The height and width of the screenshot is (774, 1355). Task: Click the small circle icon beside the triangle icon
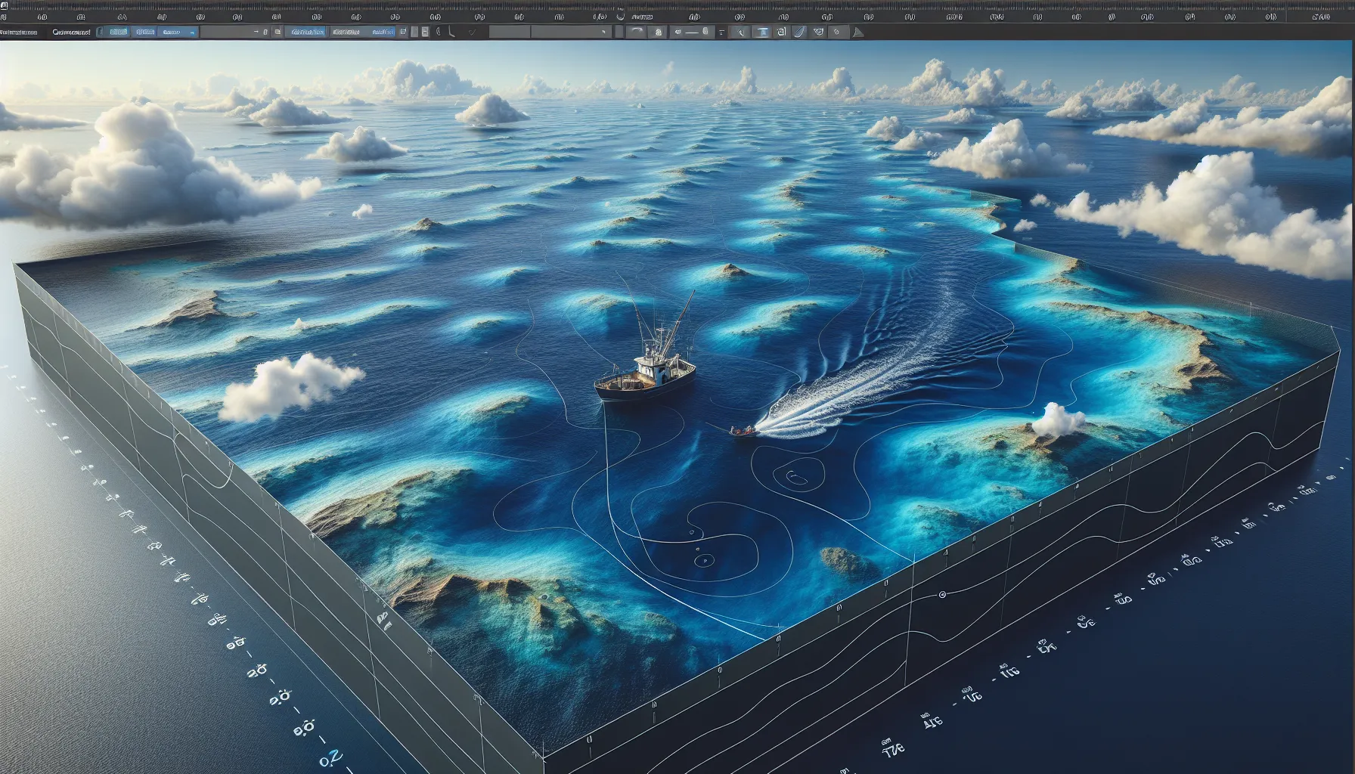836,32
